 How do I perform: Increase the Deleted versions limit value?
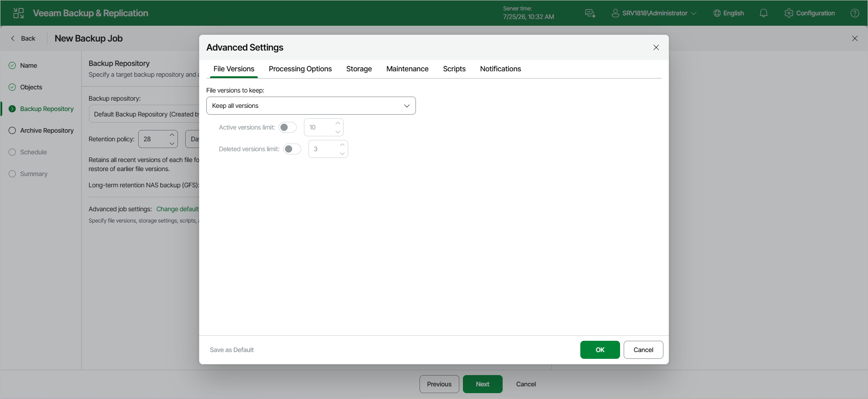(342, 144)
